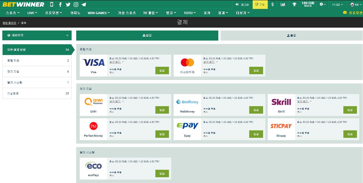
Task: Click the dollar sign payments icon
Action: tap(273, 4)
